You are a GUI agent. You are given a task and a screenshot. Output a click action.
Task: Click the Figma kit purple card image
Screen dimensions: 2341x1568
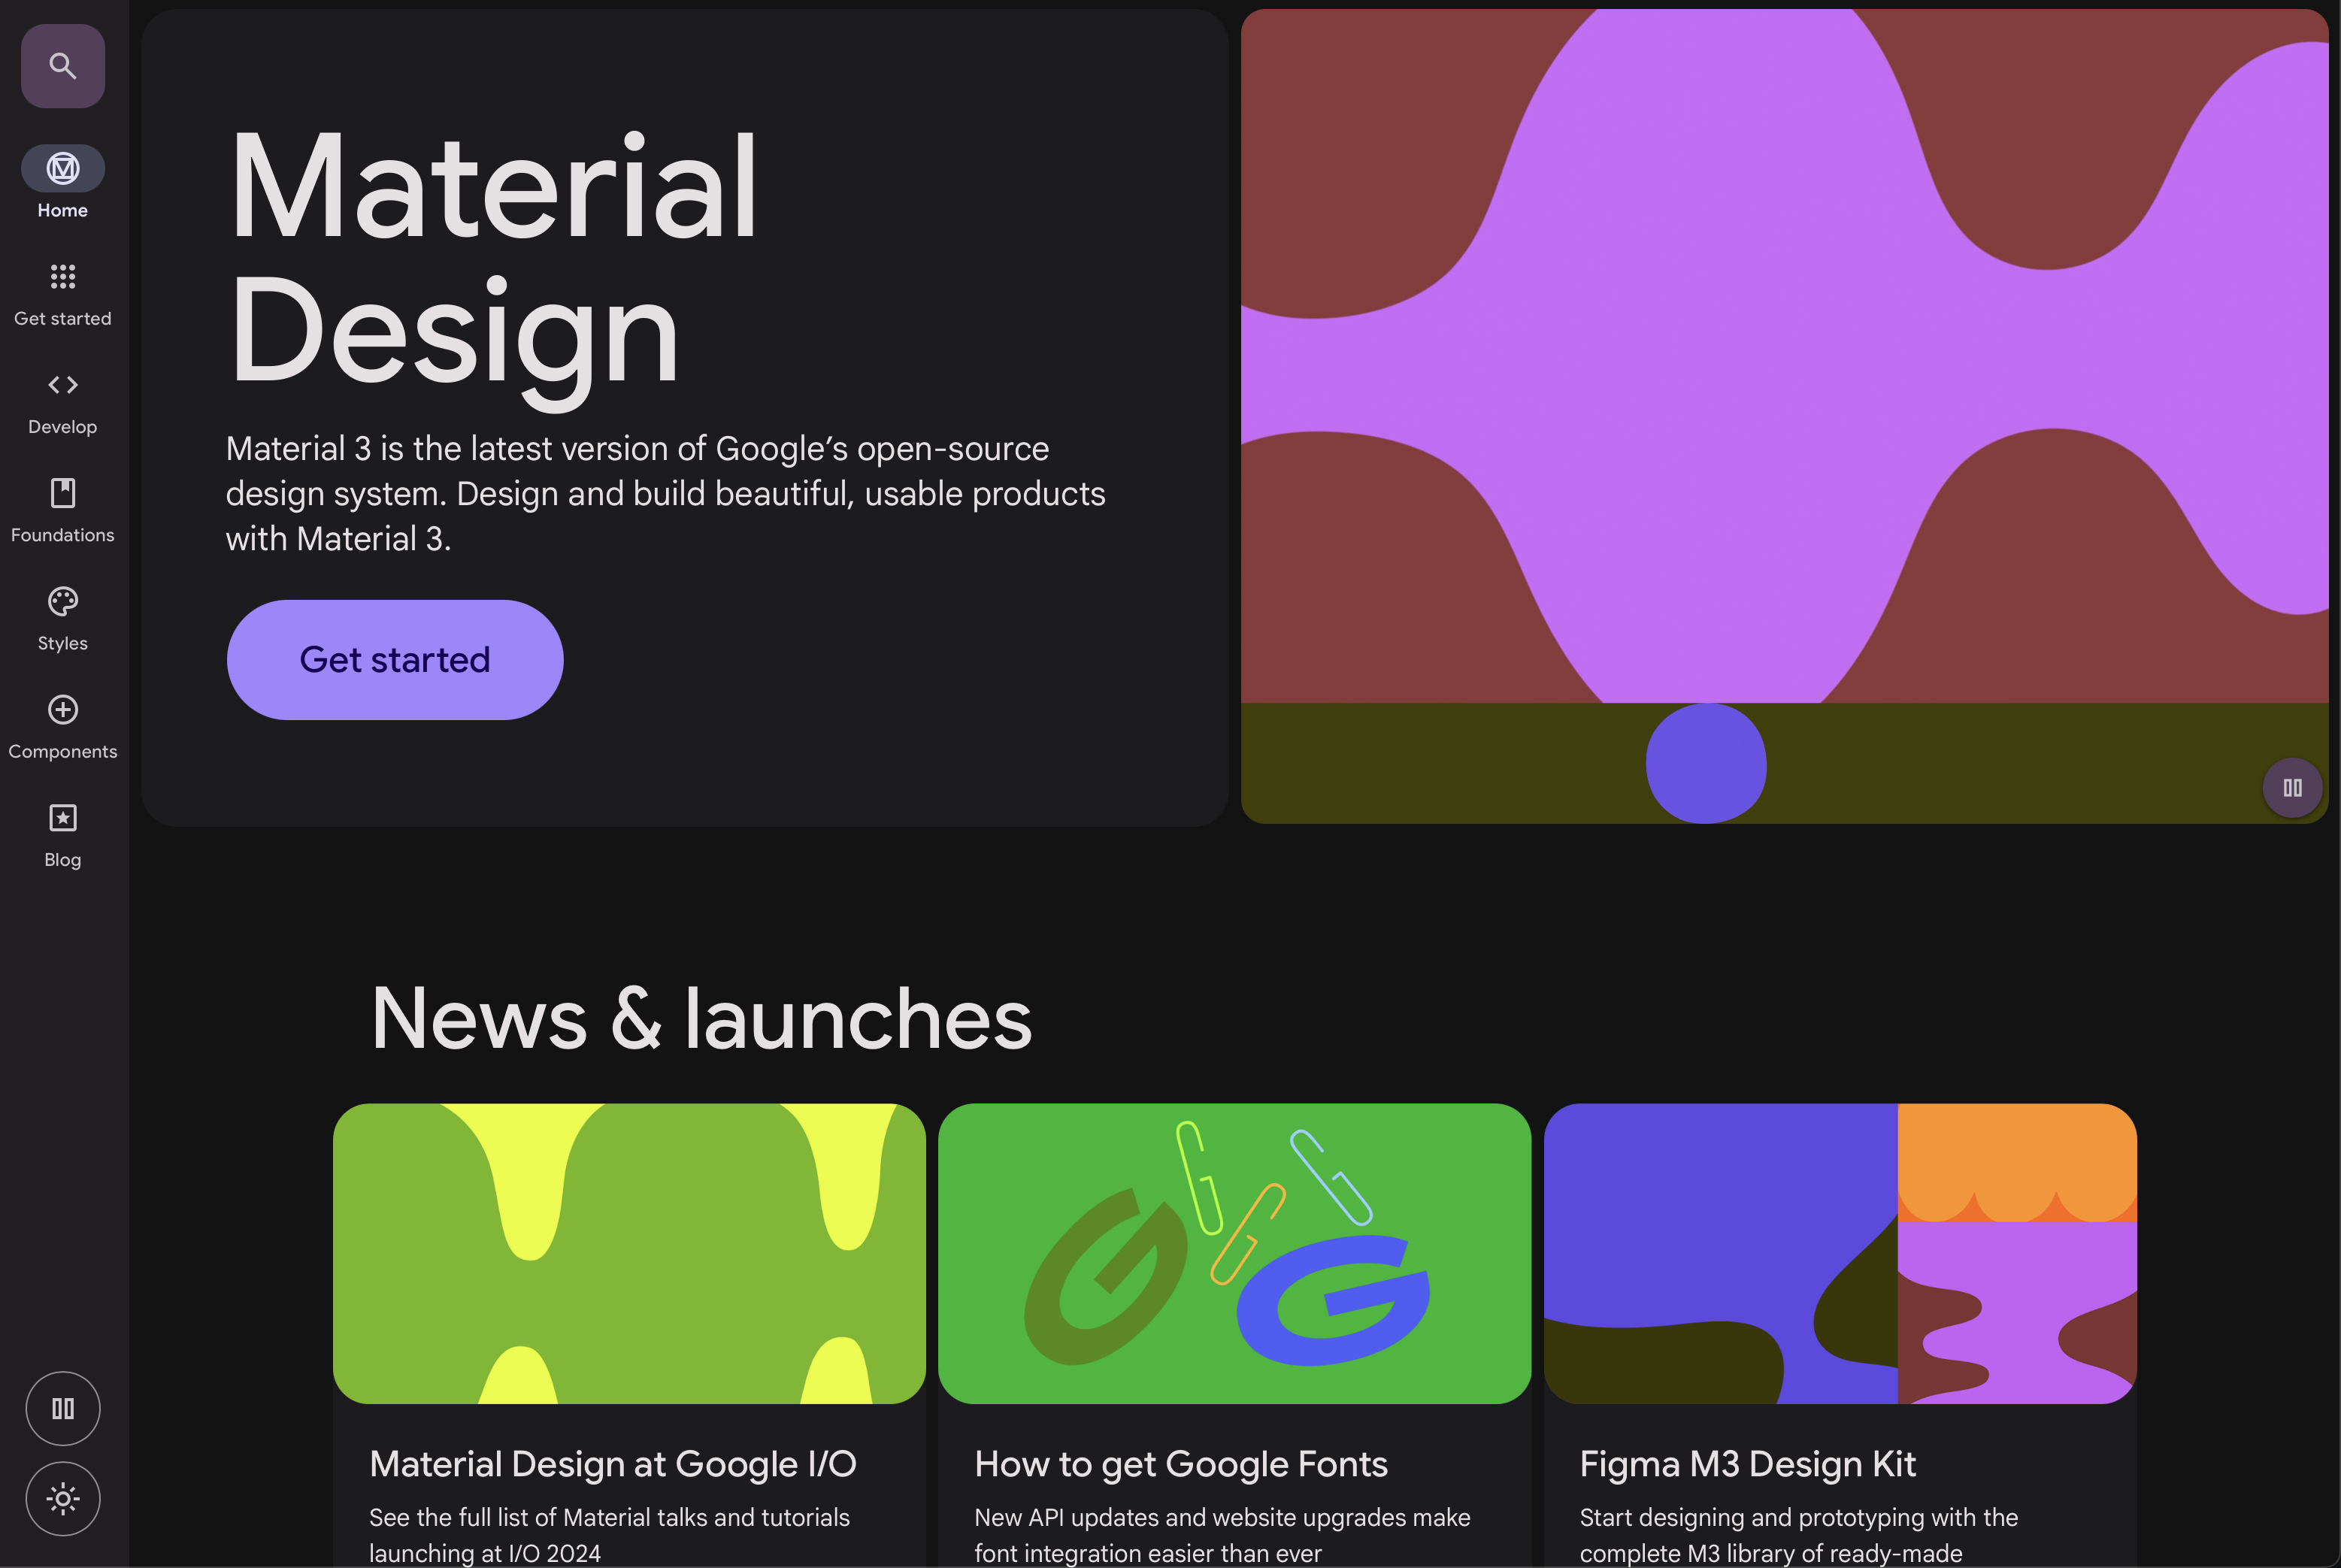pyautogui.click(x=1840, y=1253)
